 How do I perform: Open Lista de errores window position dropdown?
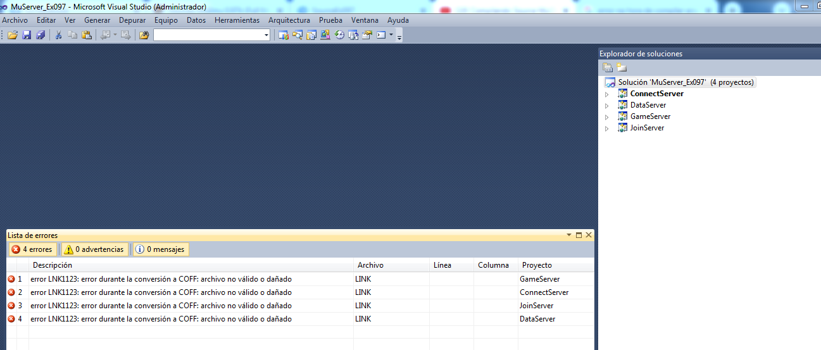click(569, 235)
